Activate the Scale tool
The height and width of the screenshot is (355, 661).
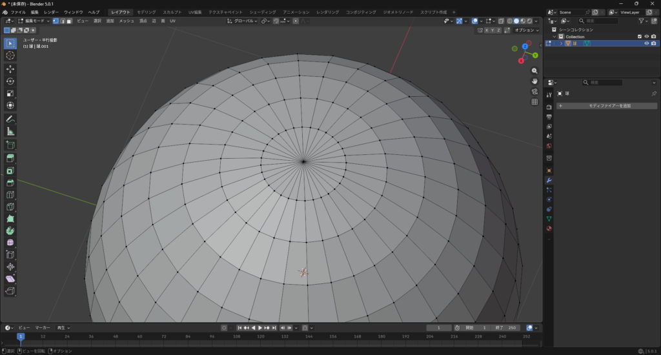pyautogui.click(x=10, y=93)
